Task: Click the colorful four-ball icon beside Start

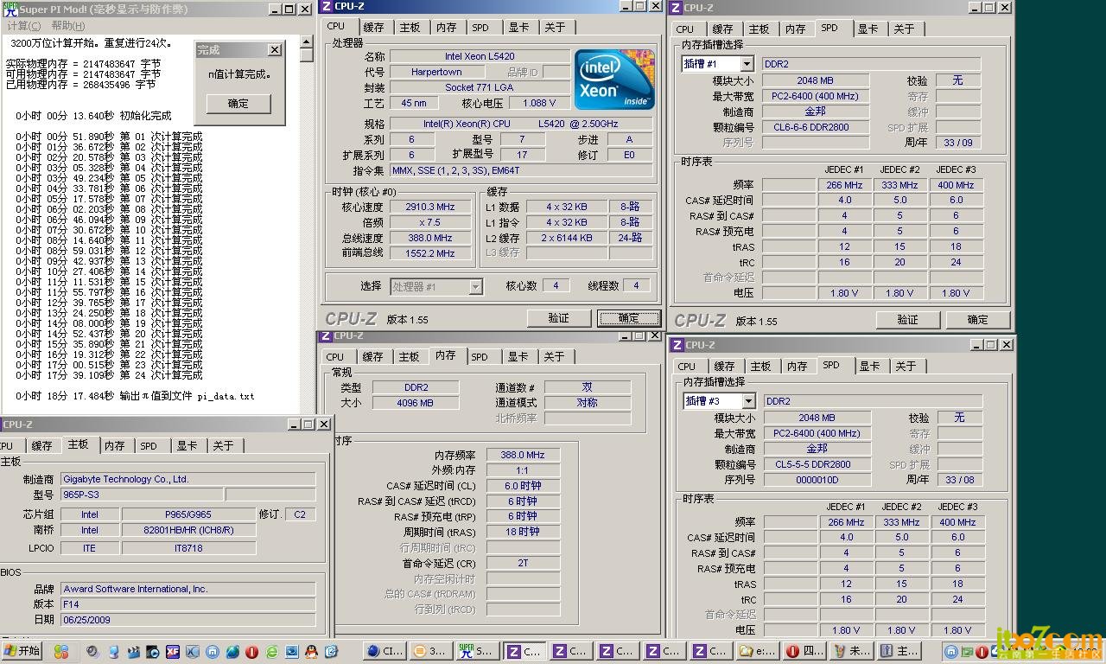Action: tap(61, 651)
